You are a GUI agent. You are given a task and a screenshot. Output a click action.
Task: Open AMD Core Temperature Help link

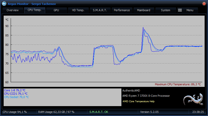139,101
